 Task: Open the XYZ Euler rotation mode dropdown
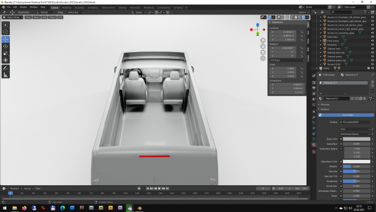click(x=287, y=60)
